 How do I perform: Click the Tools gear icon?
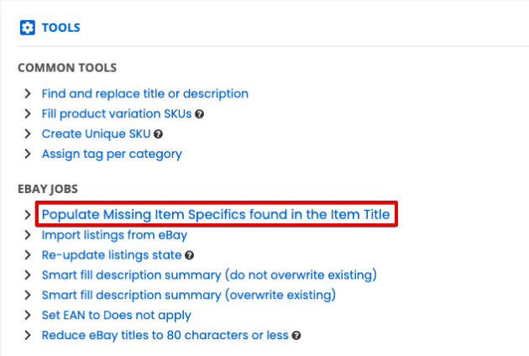click(28, 28)
